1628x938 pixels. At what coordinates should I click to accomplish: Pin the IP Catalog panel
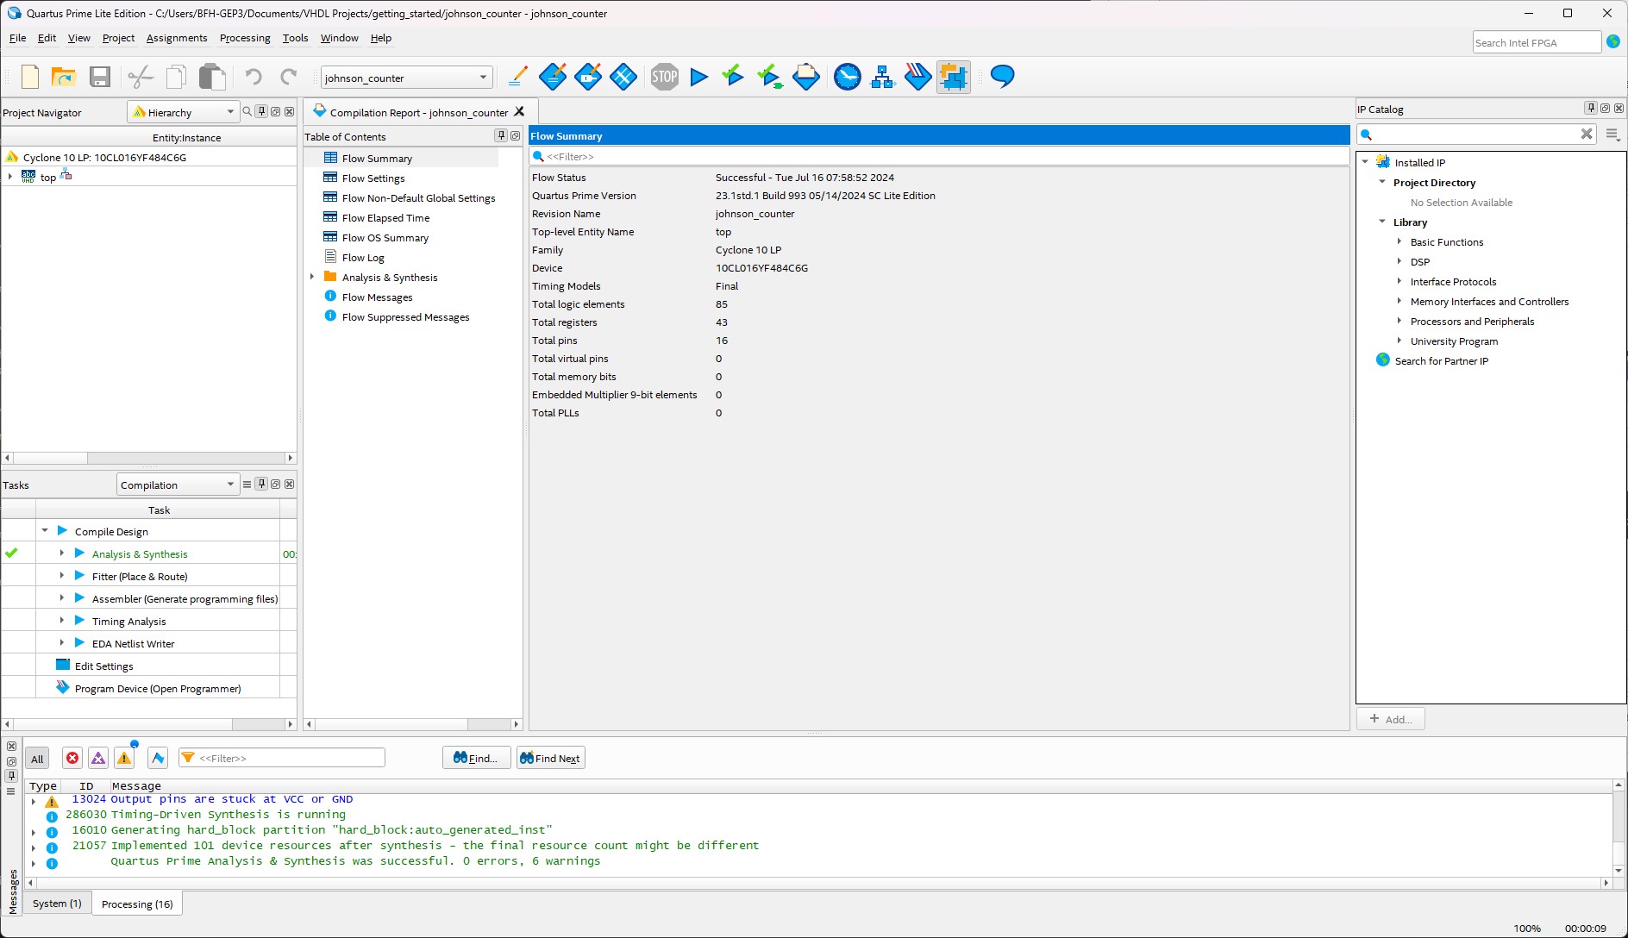1591,109
